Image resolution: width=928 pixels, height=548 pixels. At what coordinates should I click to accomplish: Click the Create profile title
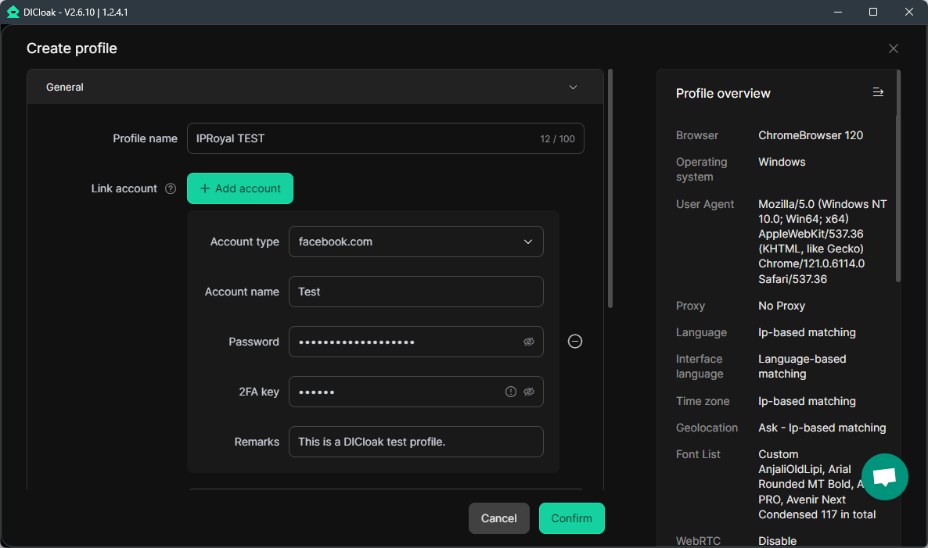[x=72, y=48]
